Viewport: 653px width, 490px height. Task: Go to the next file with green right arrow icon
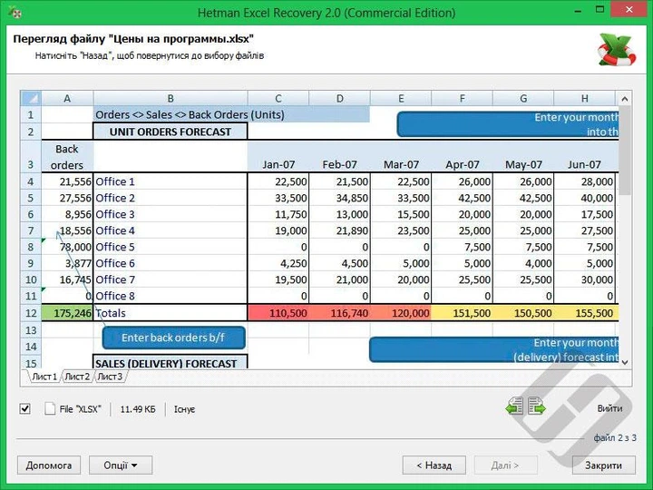click(537, 407)
